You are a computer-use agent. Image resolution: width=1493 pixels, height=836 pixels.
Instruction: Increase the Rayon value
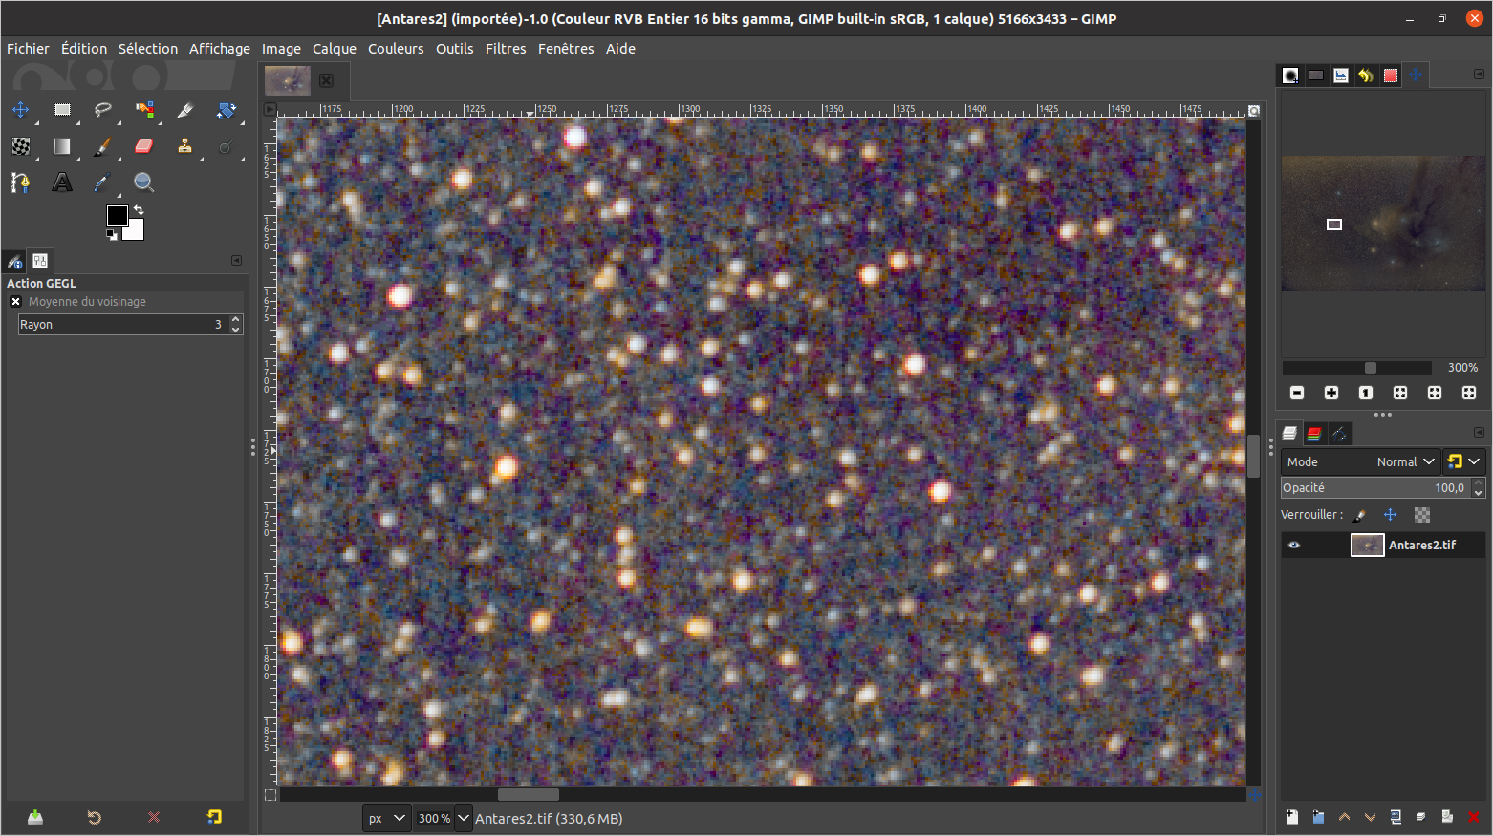tap(236, 319)
